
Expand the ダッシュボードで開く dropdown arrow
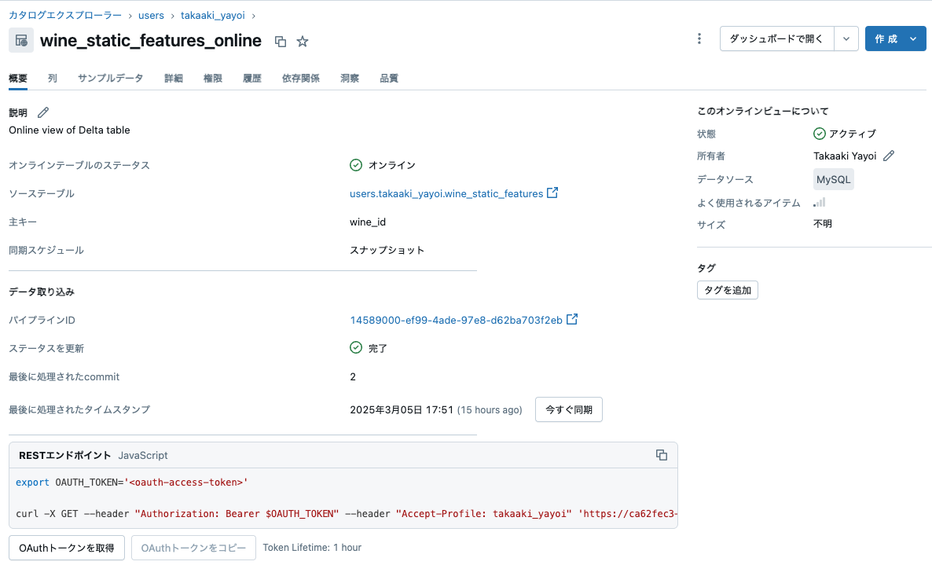click(846, 38)
